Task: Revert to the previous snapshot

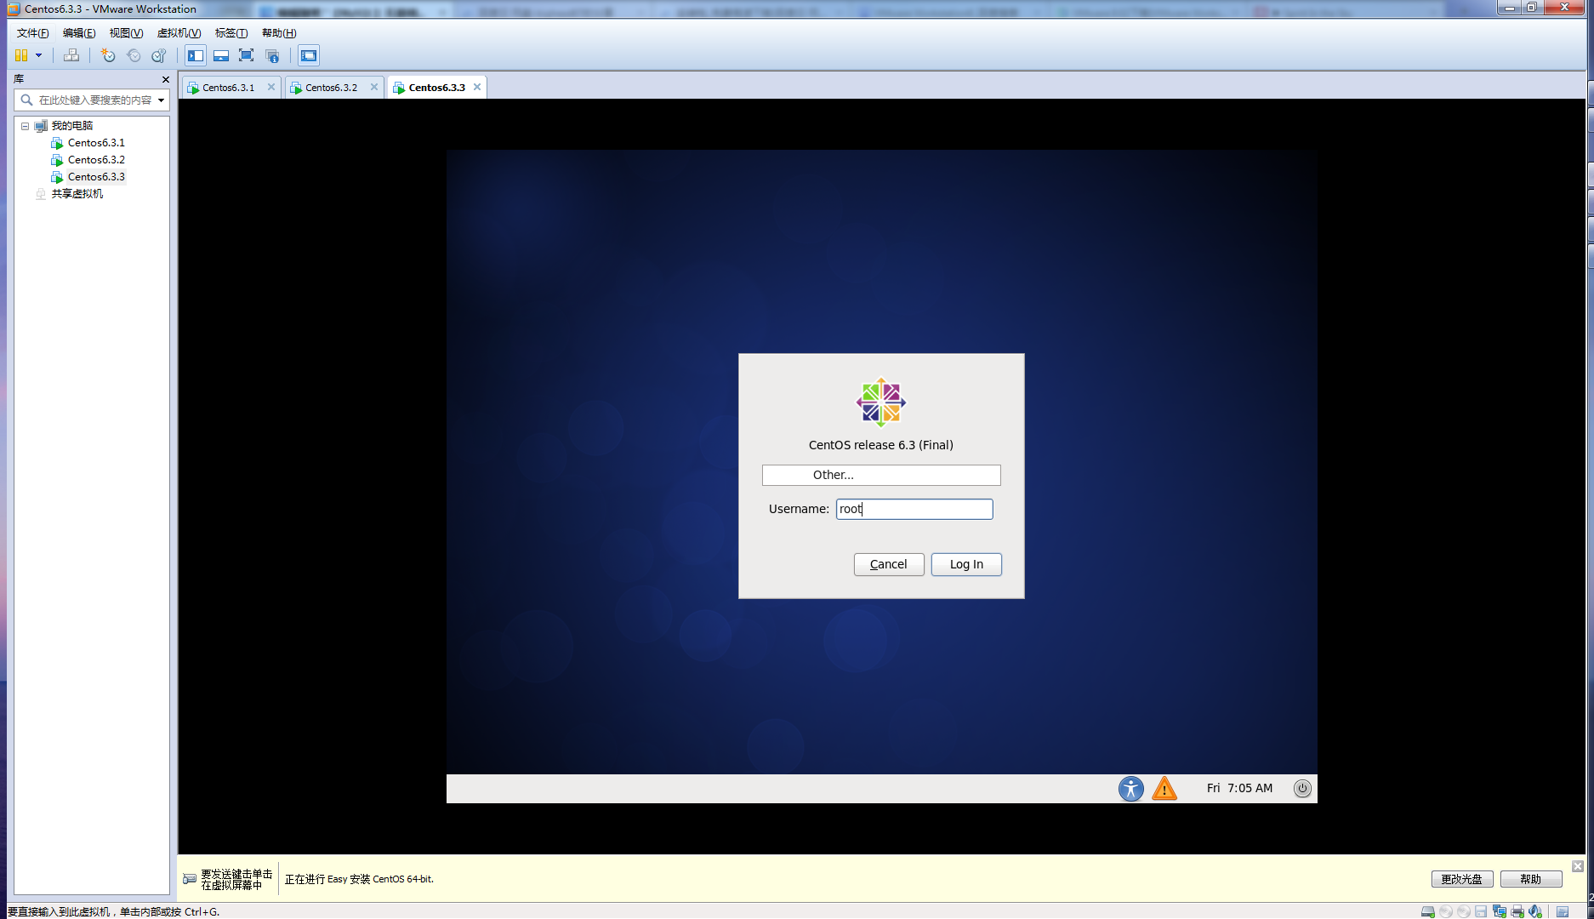Action: click(134, 55)
